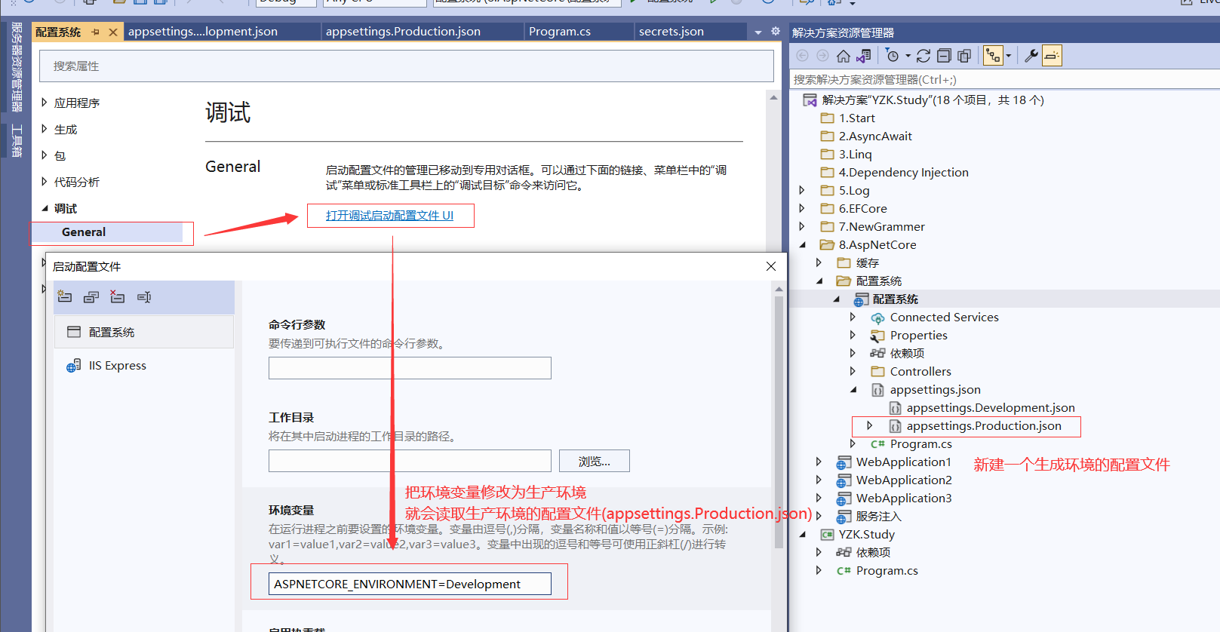This screenshot has height=632, width=1220.
Task: Select appsettings.Development.json in Solution Explorer
Action: pos(991,408)
